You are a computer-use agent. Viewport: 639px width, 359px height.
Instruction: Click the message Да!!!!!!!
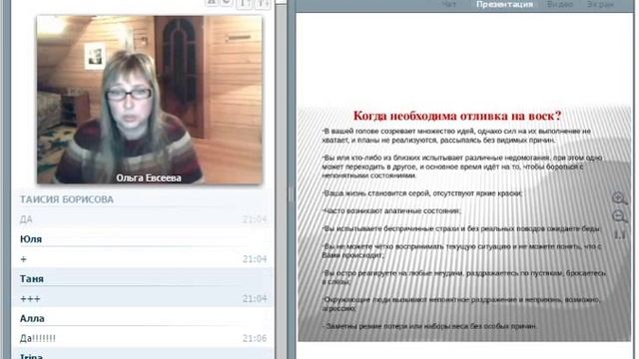(x=38, y=338)
